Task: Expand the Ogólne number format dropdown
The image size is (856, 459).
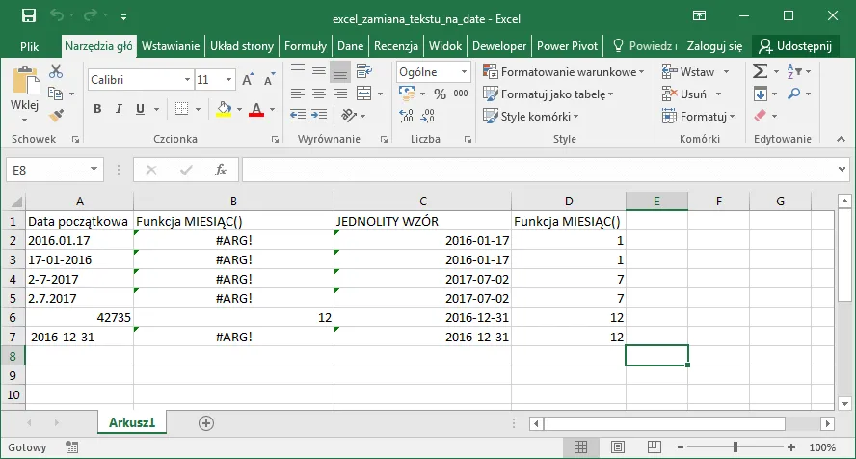Action: (464, 72)
